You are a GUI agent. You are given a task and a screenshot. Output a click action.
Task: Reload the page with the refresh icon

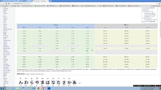click(6, 3)
